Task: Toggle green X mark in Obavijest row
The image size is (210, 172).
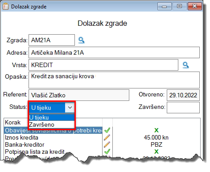Action: pos(156,130)
